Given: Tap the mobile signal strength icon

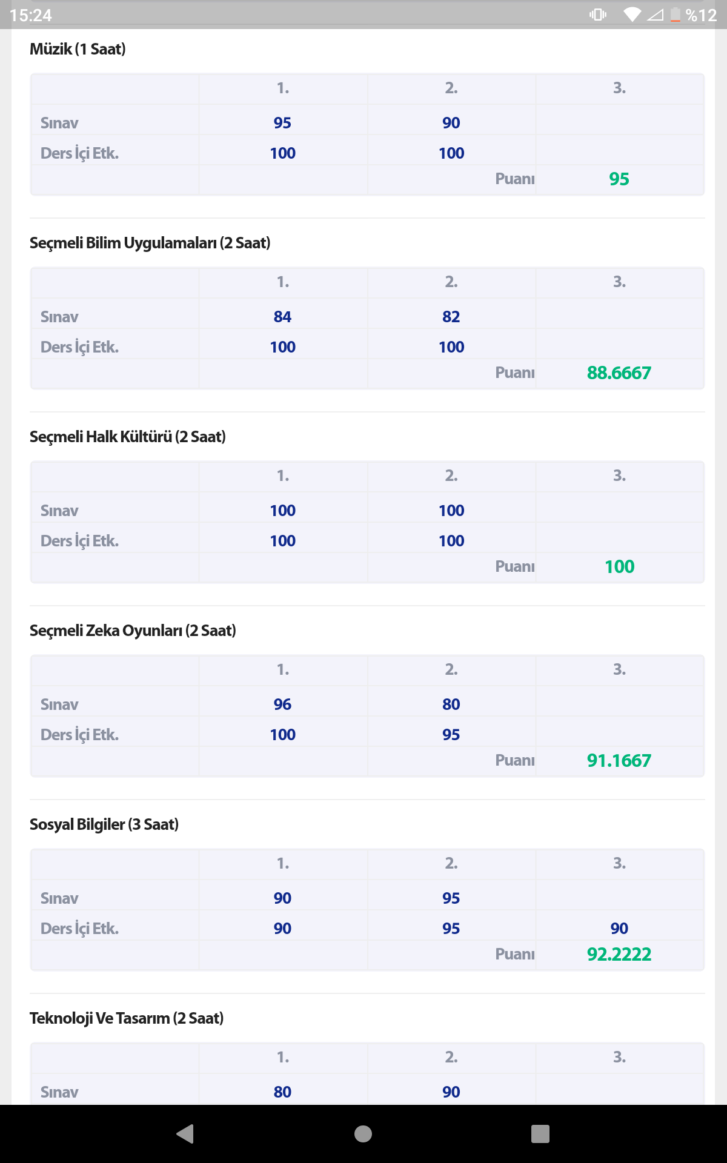Looking at the screenshot, I should coord(655,15).
